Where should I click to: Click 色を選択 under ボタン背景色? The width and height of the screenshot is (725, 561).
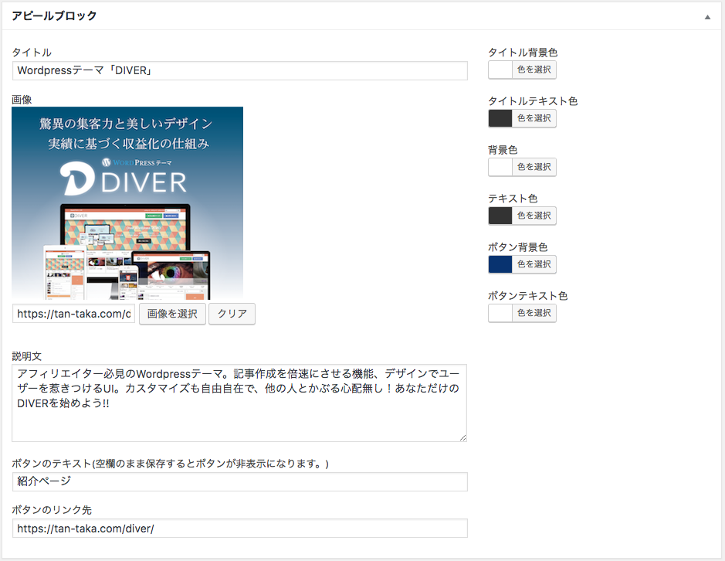tap(534, 264)
